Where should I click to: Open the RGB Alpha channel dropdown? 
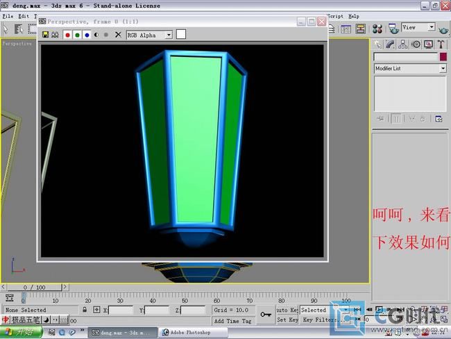click(x=169, y=35)
